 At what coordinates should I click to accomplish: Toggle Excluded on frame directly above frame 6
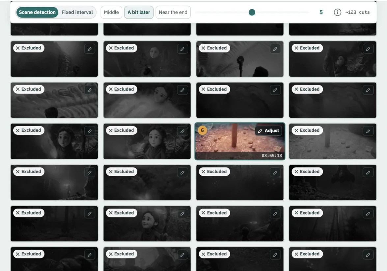coord(214,89)
